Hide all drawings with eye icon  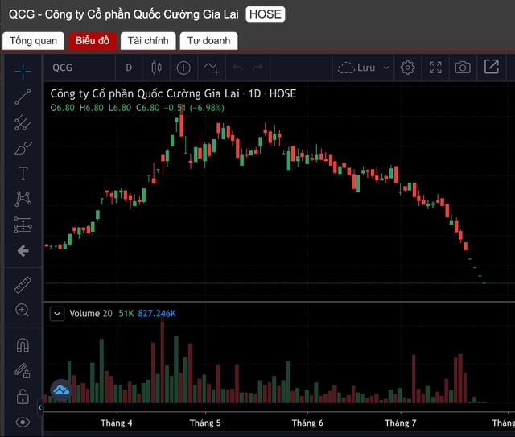coord(23,422)
